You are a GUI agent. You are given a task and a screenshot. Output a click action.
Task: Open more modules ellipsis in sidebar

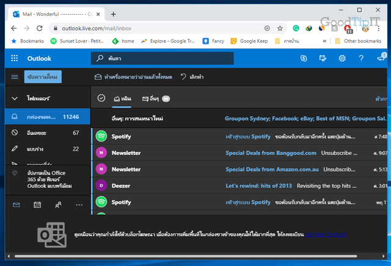point(79,205)
